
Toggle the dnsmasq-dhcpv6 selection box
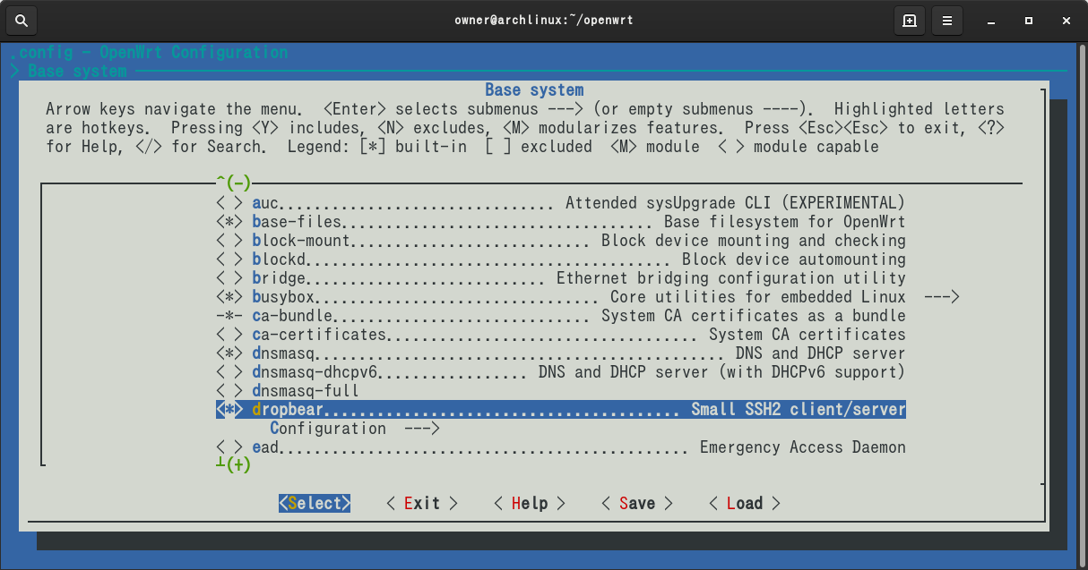tap(229, 372)
